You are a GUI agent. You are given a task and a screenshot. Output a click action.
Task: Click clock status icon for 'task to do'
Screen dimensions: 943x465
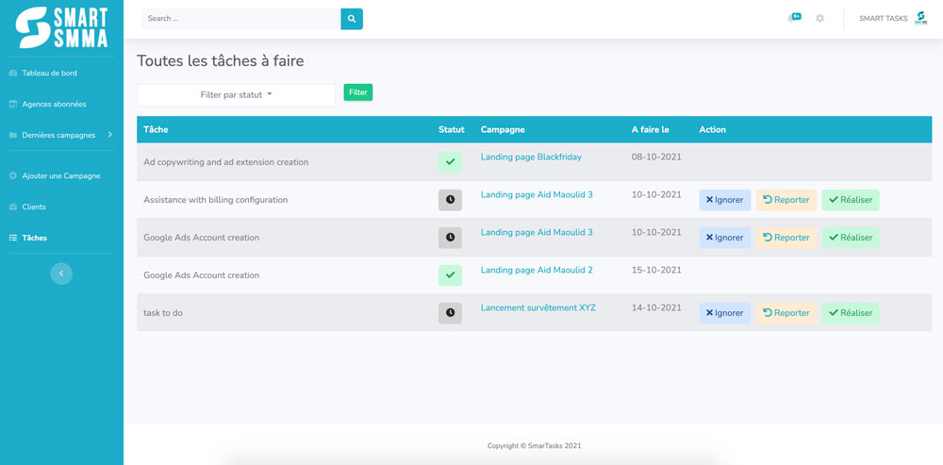coord(450,313)
